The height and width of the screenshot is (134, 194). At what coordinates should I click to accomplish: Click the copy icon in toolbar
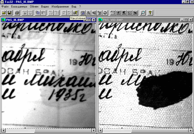click(x=37, y=13)
